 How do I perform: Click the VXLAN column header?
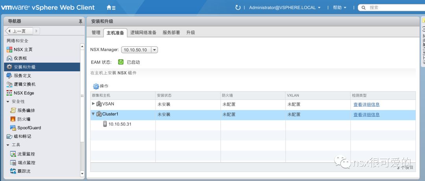pyautogui.click(x=318, y=96)
